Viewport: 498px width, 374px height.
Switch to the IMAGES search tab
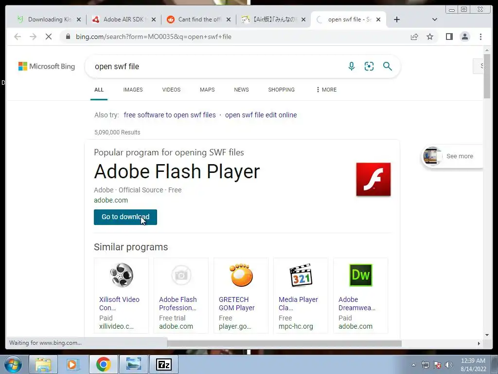point(133,90)
